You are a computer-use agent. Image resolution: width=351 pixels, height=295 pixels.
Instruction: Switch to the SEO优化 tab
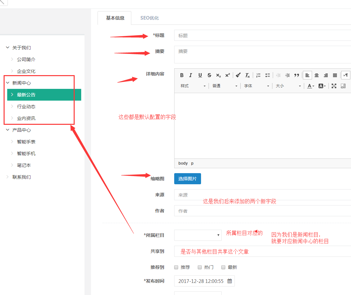(150, 18)
